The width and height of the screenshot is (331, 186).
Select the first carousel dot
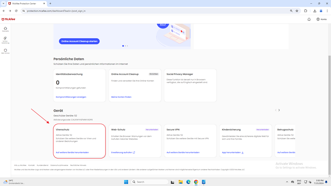coord(123,46)
